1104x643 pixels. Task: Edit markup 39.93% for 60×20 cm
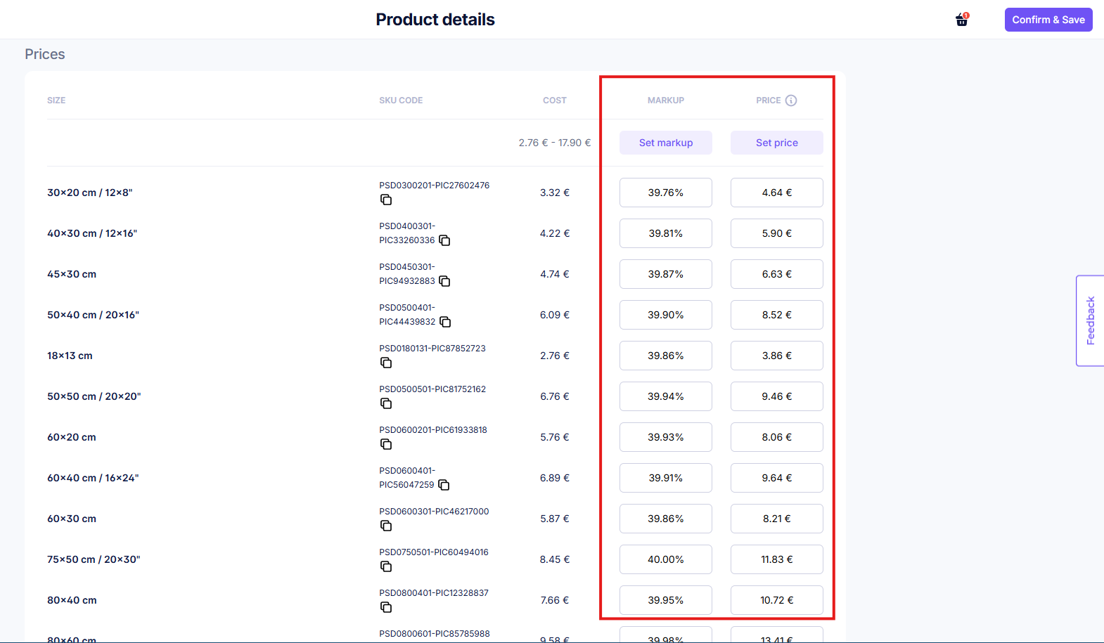(x=666, y=437)
